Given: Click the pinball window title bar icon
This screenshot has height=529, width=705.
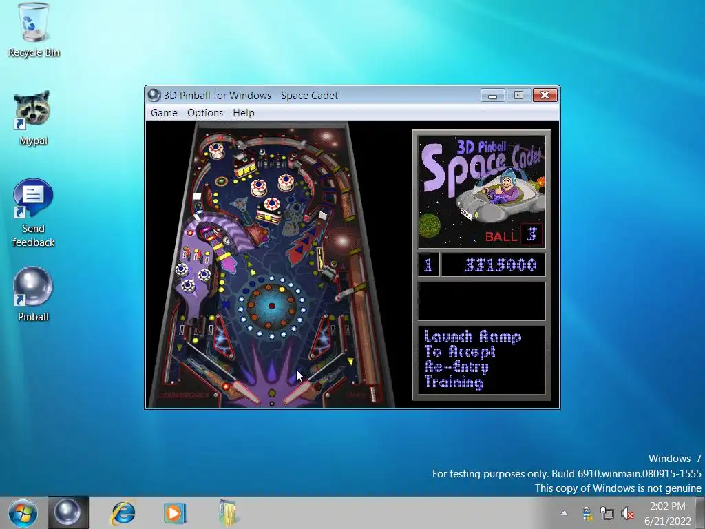Looking at the screenshot, I should [x=154, y=95].
